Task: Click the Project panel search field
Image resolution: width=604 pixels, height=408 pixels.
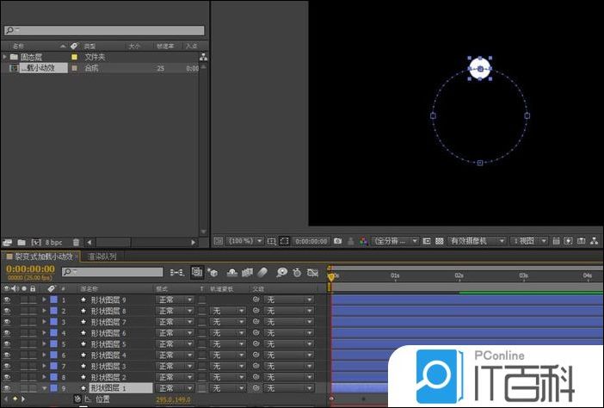Action: [x=103, y=30]
